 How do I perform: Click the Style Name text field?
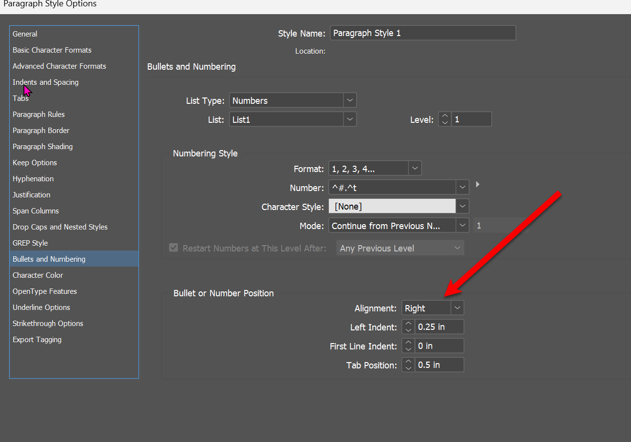click(422, 33)
